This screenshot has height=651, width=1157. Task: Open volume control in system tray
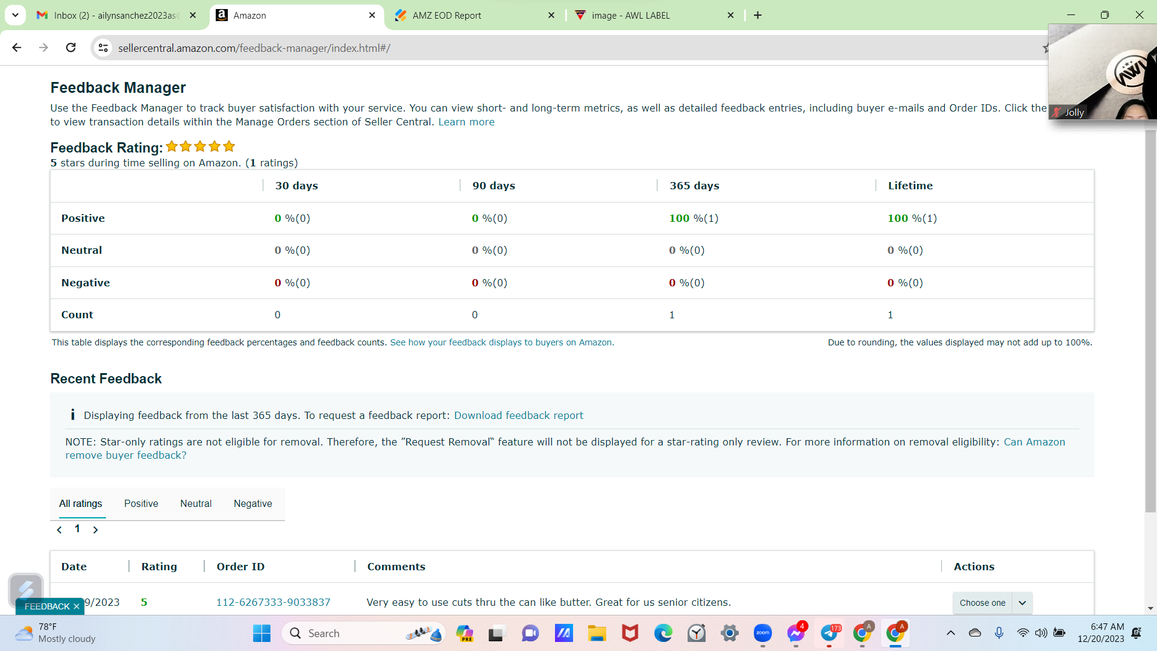pos(1041,633)
